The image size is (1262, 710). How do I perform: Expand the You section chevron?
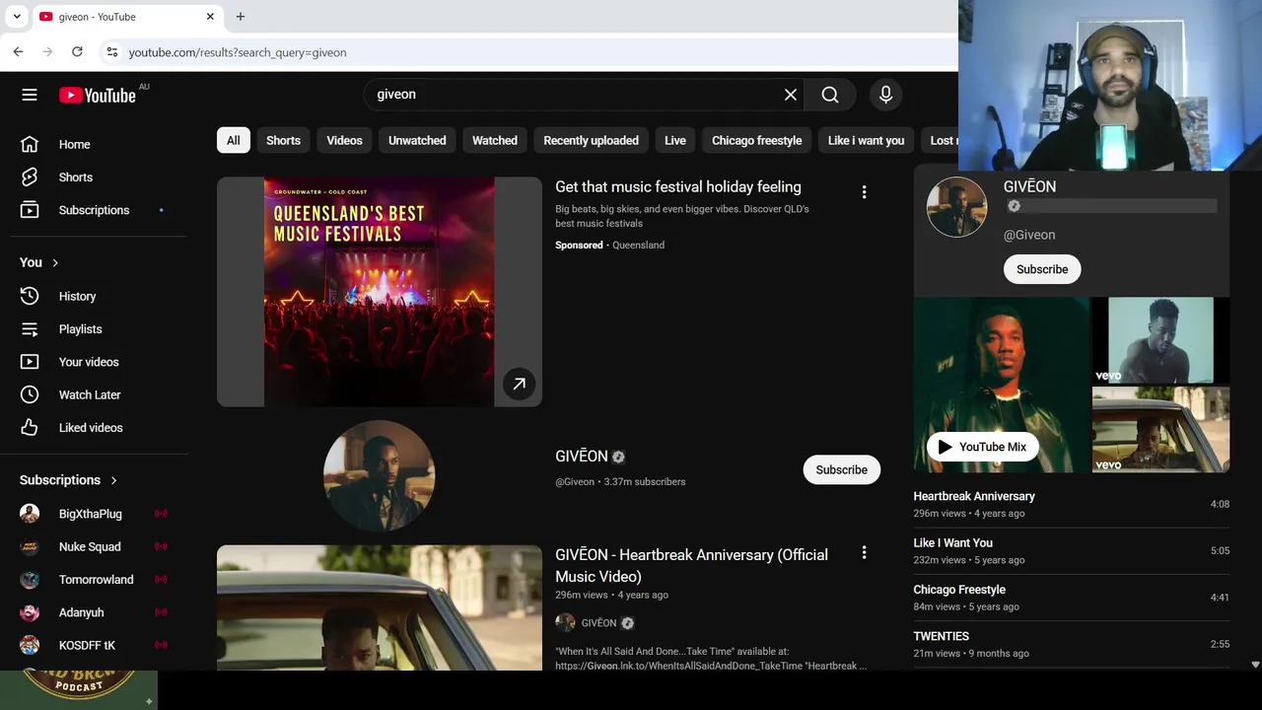coord(55,262)
